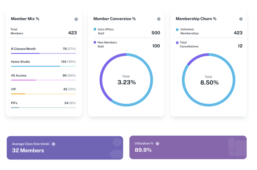Open the 89.9% utilization card
Viewport: 257px width, 170px height.
point(188,147)
